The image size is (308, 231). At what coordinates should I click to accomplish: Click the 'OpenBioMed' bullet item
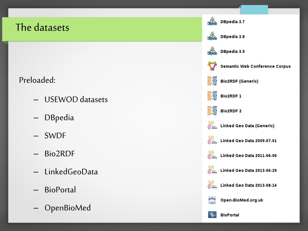[68, 208]
